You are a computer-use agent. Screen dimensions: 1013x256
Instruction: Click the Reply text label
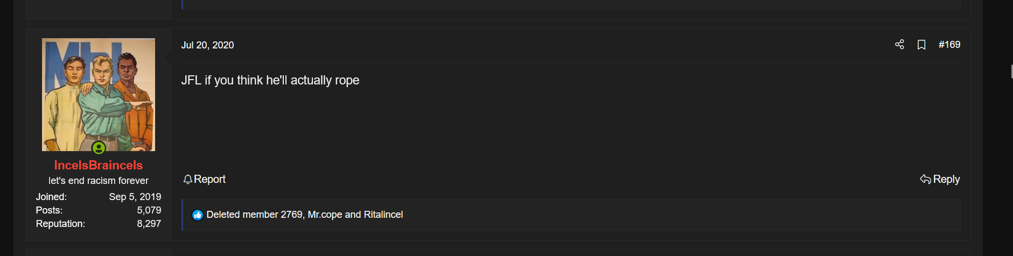946,179
